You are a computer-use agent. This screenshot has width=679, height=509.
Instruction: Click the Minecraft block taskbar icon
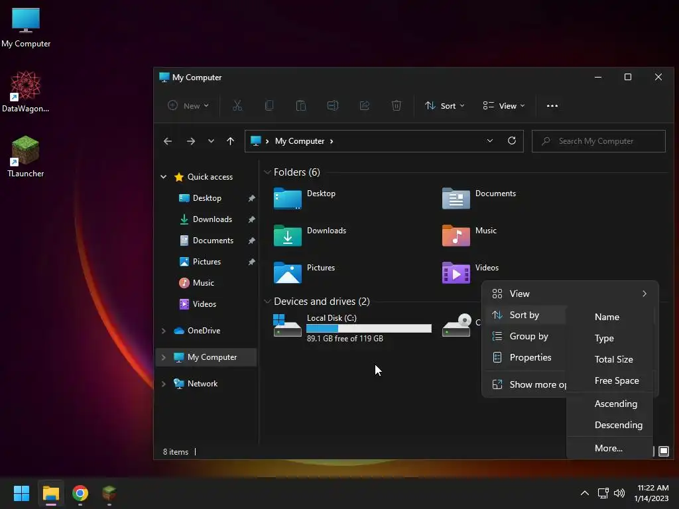click(x=109, y=493)
